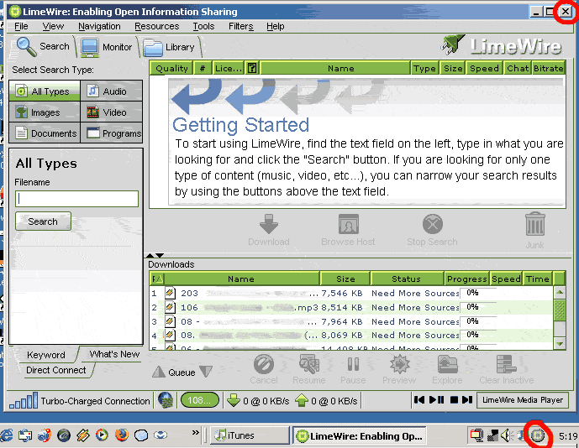Viewport: 579px width, 448px height.
Task: Select download row starting with 203
Action: point(351,293)
